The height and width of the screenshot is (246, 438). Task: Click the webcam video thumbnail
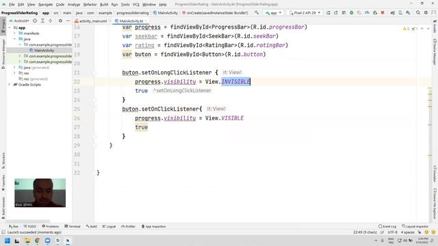40,193
